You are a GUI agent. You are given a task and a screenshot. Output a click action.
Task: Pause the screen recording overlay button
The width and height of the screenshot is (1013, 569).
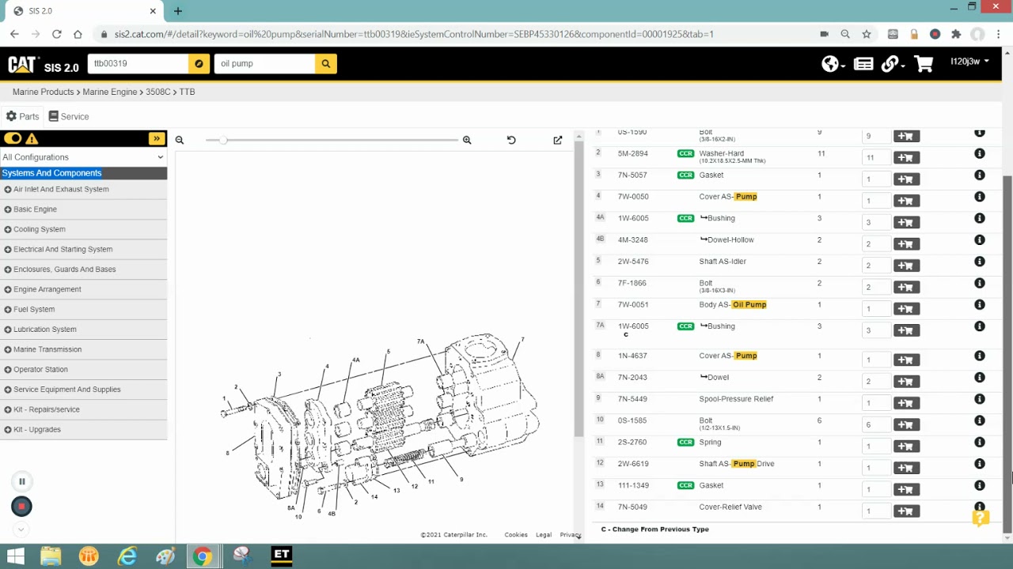click(x=22, y=481)
